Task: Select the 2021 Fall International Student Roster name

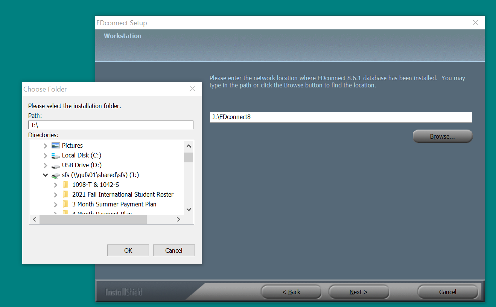Action: (x=123, y=194)
